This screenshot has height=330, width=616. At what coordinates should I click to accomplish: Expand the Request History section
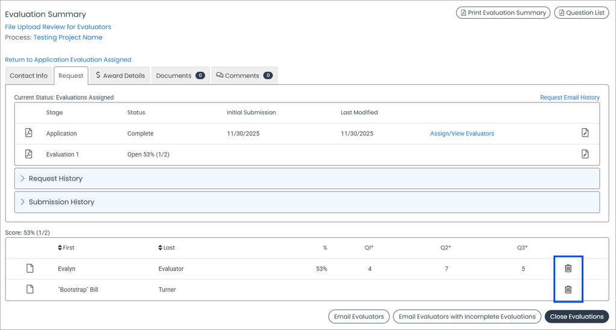(307, 179)
